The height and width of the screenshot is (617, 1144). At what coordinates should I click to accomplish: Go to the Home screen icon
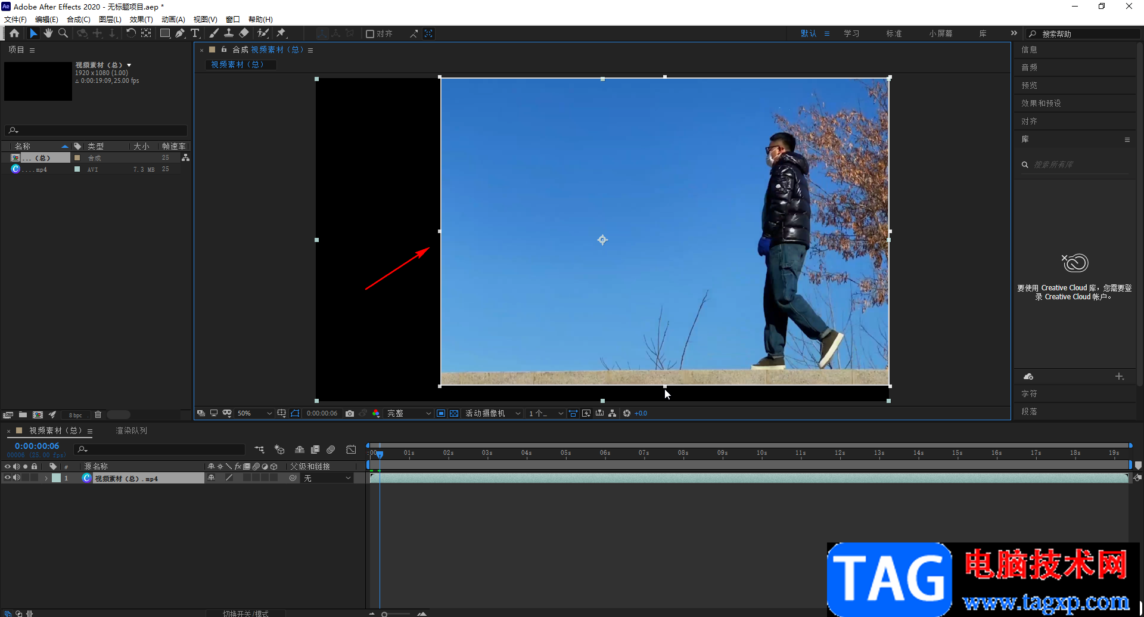pyautogui.click(x=14, y=33)
